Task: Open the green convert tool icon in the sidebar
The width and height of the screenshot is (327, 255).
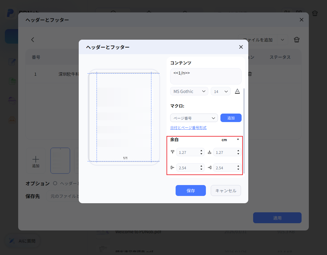Action: 12,81
